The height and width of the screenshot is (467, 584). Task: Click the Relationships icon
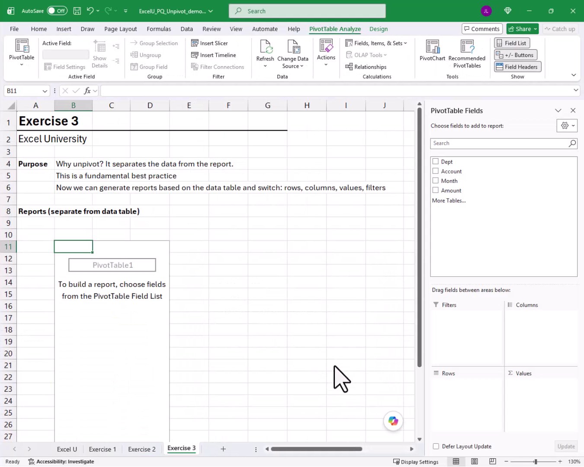(x=349, y=67)
